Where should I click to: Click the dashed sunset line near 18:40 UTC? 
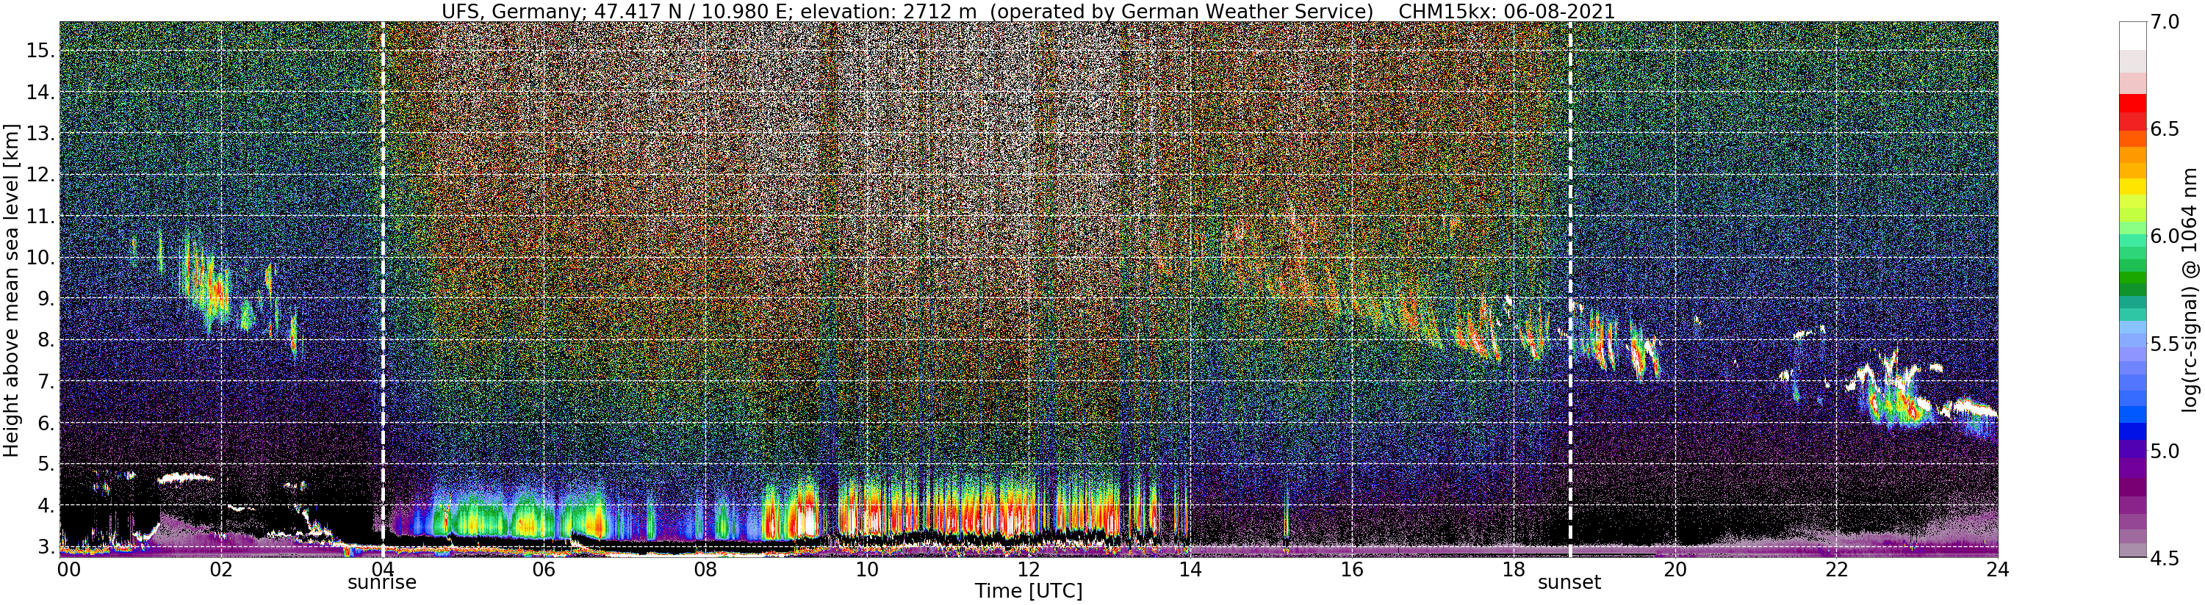(x=1570, y=288)
